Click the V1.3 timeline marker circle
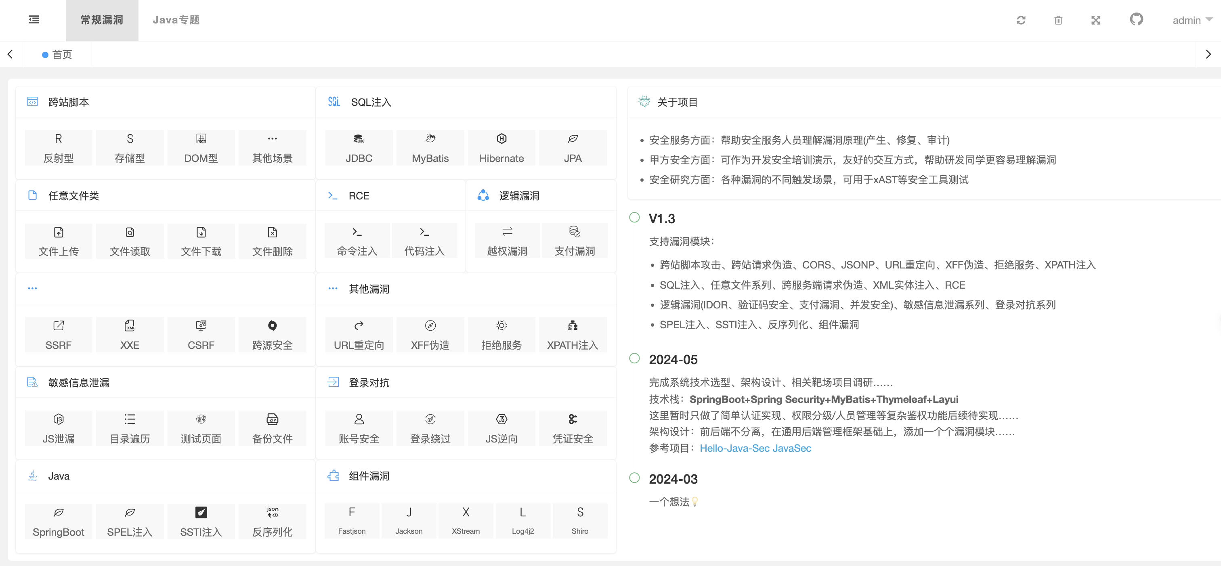 tap(634, 218)
